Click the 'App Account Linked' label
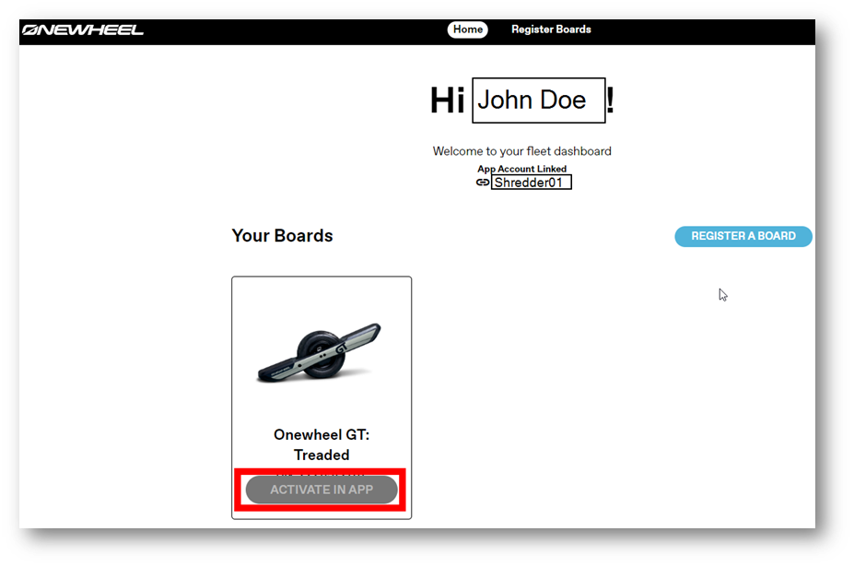854x567 pixels. coord(521,169)
